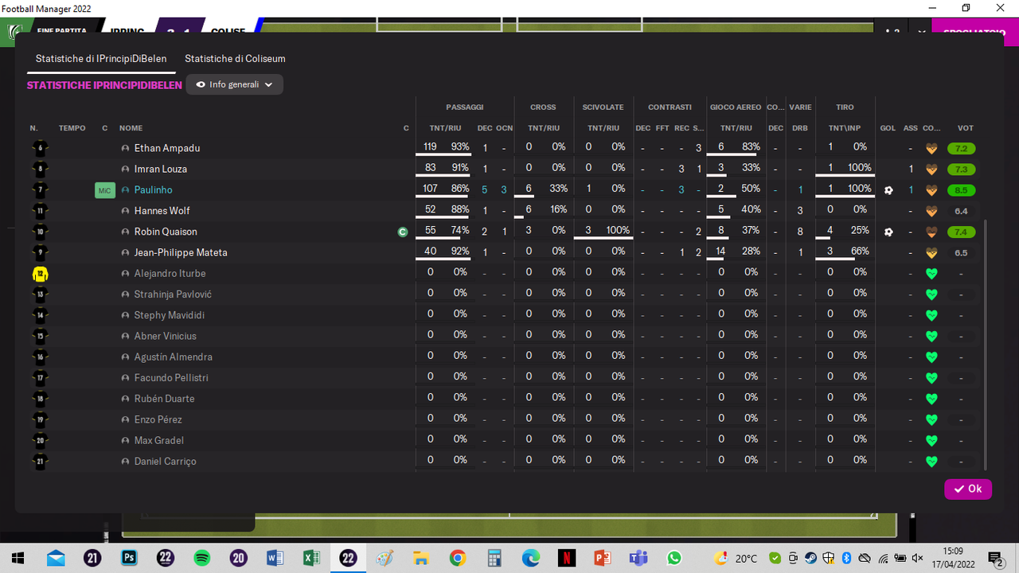Open the Bluetooth tray icon
This screenshot has width=1019, height=573.
[x=847, y=559]
